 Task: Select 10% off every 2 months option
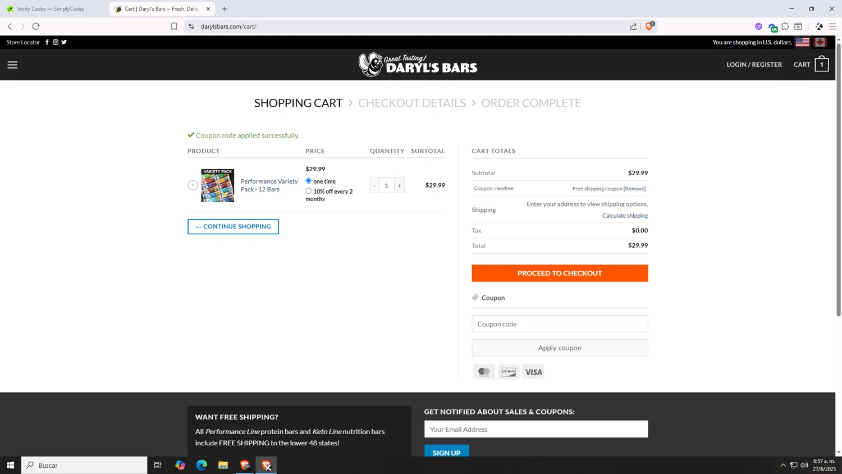[x=308, y=191]
